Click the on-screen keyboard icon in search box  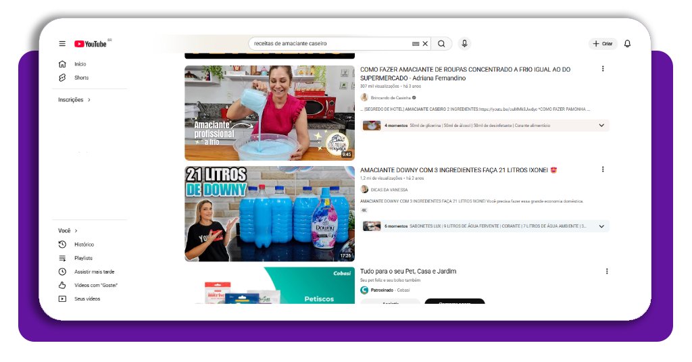[416, 44]
